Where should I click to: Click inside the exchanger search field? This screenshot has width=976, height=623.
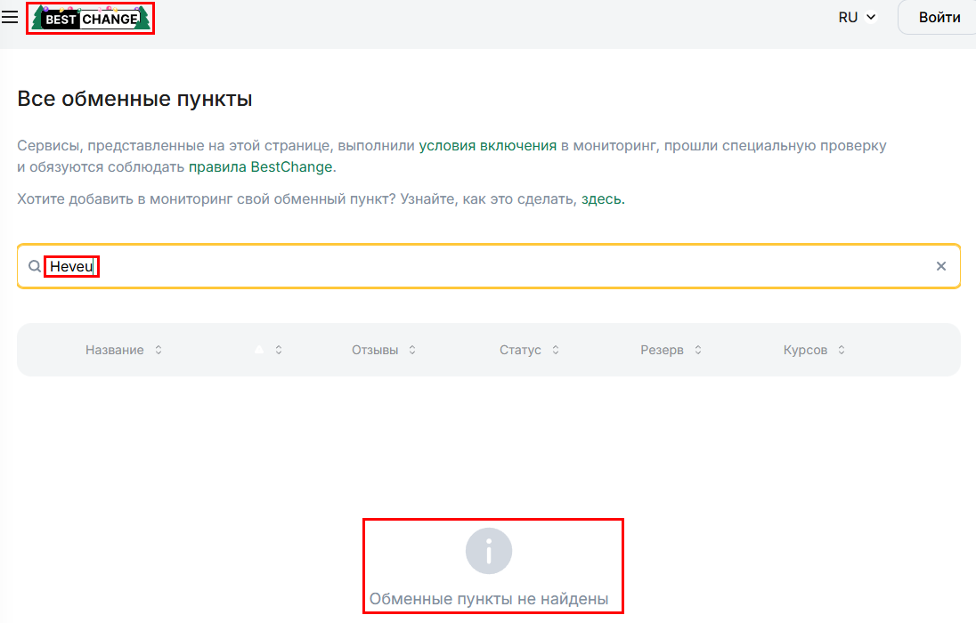click(356, 266)
